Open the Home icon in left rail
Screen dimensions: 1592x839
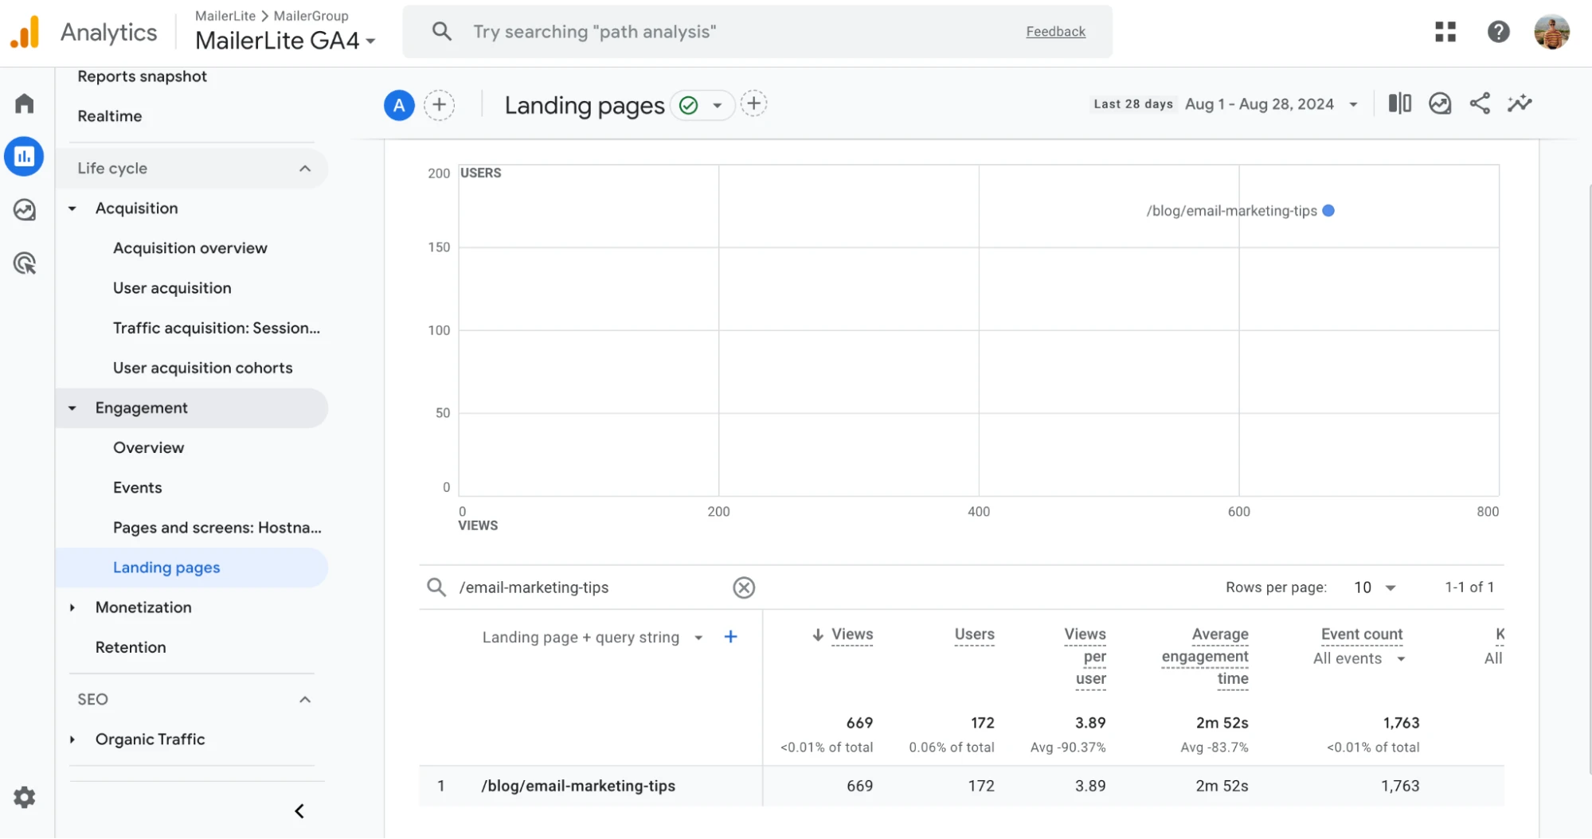[x=25, y=103]
